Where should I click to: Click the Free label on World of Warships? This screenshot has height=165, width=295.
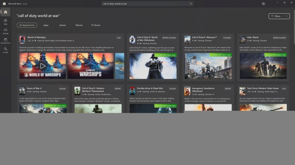pos(119,38)
